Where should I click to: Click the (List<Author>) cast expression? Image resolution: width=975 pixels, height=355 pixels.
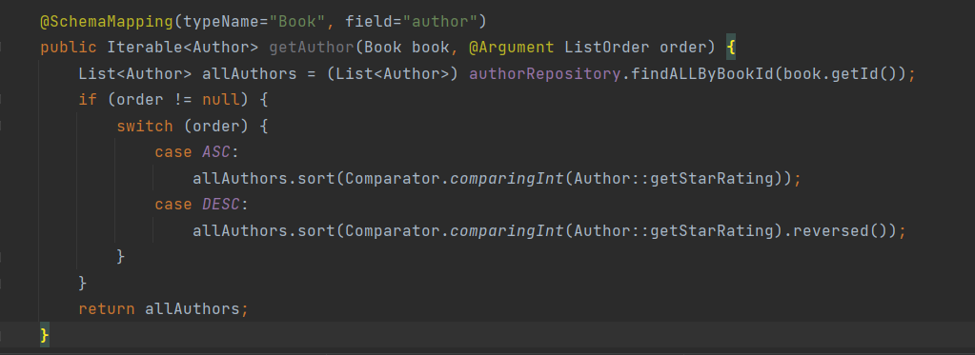click(393, 74)
